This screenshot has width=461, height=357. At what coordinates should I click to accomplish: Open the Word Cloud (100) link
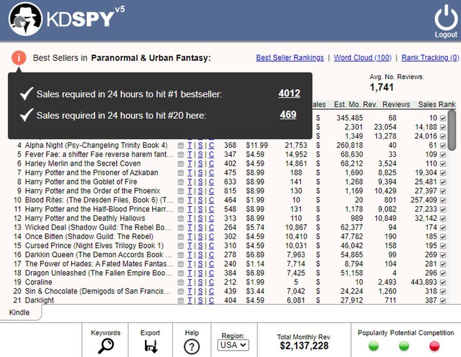(363, 57)
